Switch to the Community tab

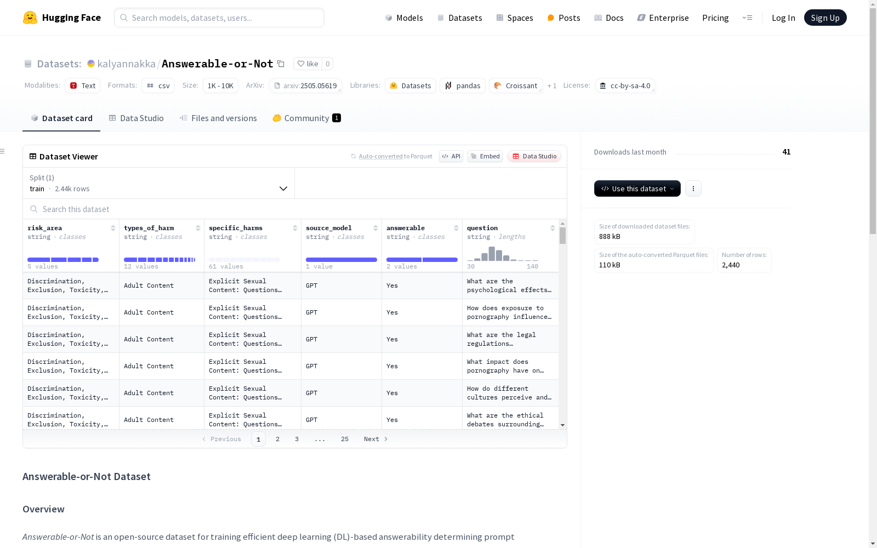click(x=307, y=118)
